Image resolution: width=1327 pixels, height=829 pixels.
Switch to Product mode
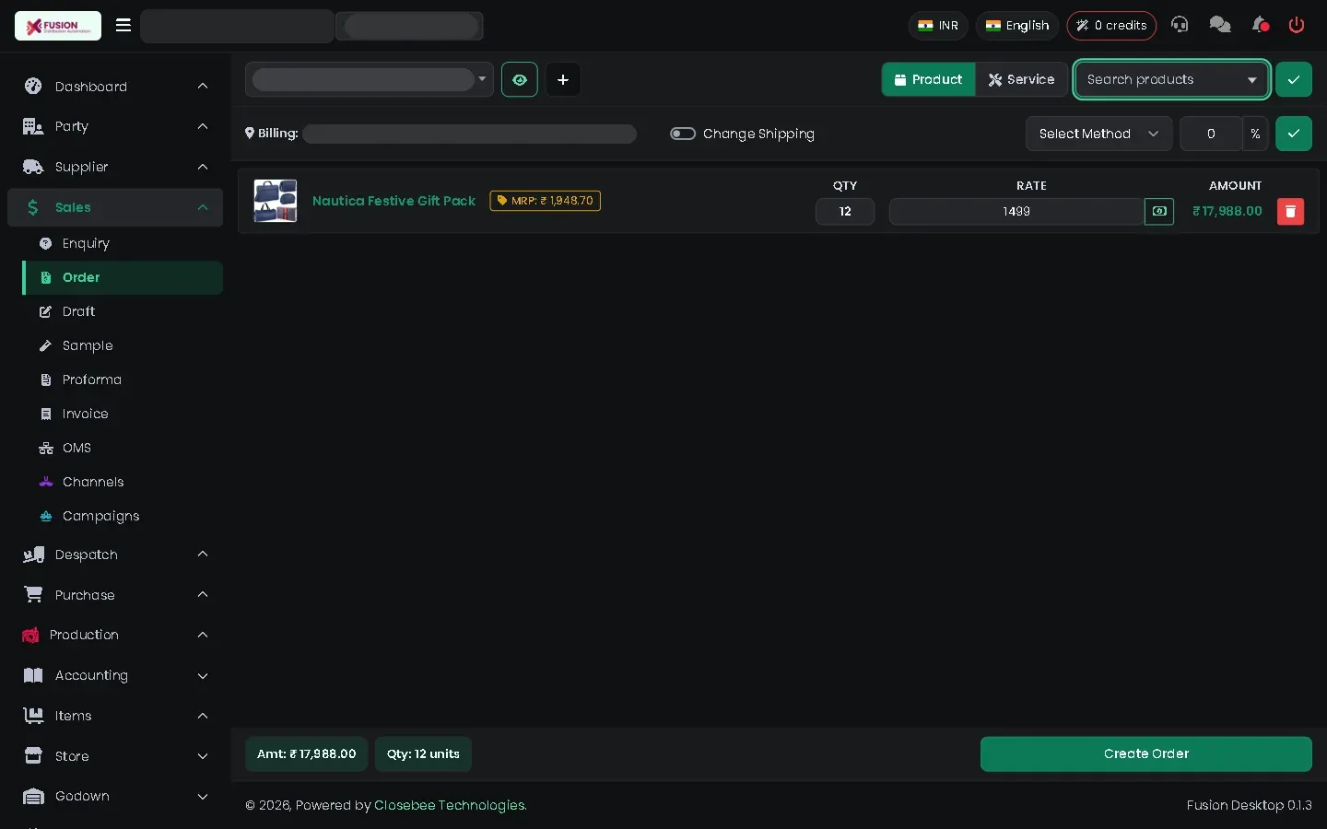[x=928, y=79]
